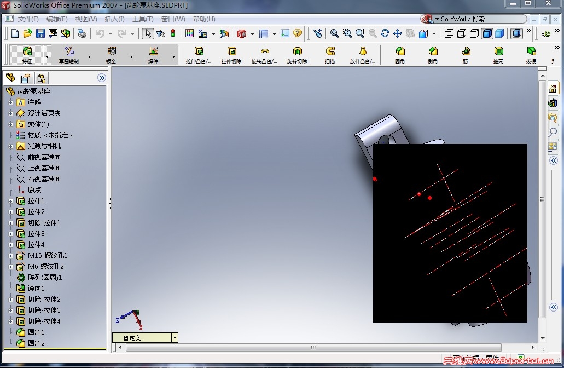Open the 编辑(E) menu
Image resolution: width=564 pixels, height=368 pixels.
pos(57,19)
